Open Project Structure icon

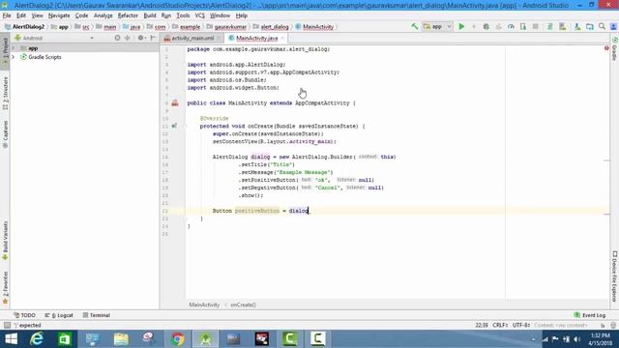(x=589, y=26)
